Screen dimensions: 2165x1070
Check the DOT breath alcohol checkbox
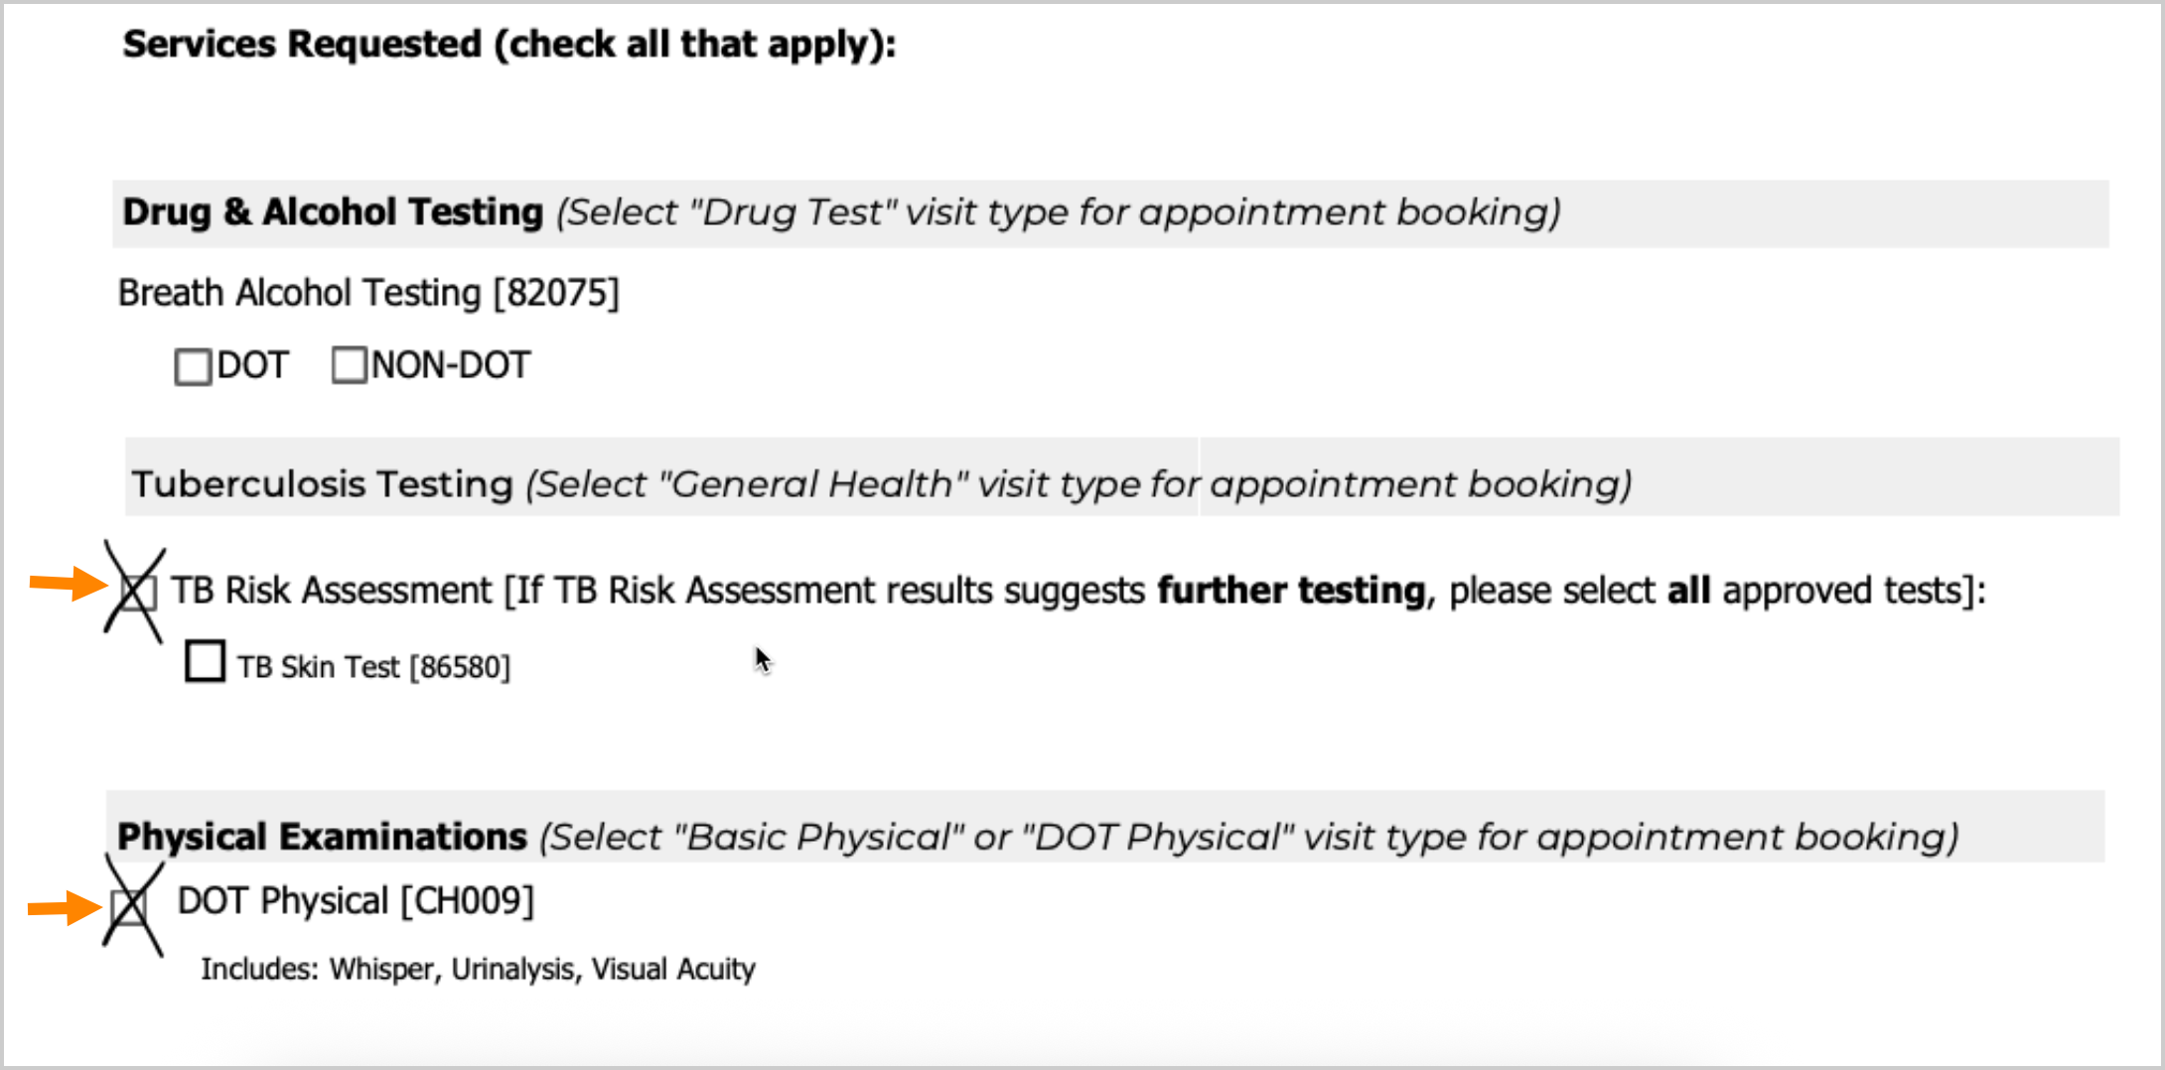click(x=193, y=366)
